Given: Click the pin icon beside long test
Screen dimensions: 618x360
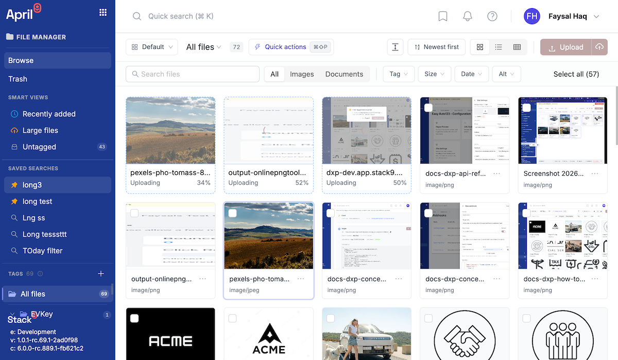Looking at the screenshot, I should [14, 202].
